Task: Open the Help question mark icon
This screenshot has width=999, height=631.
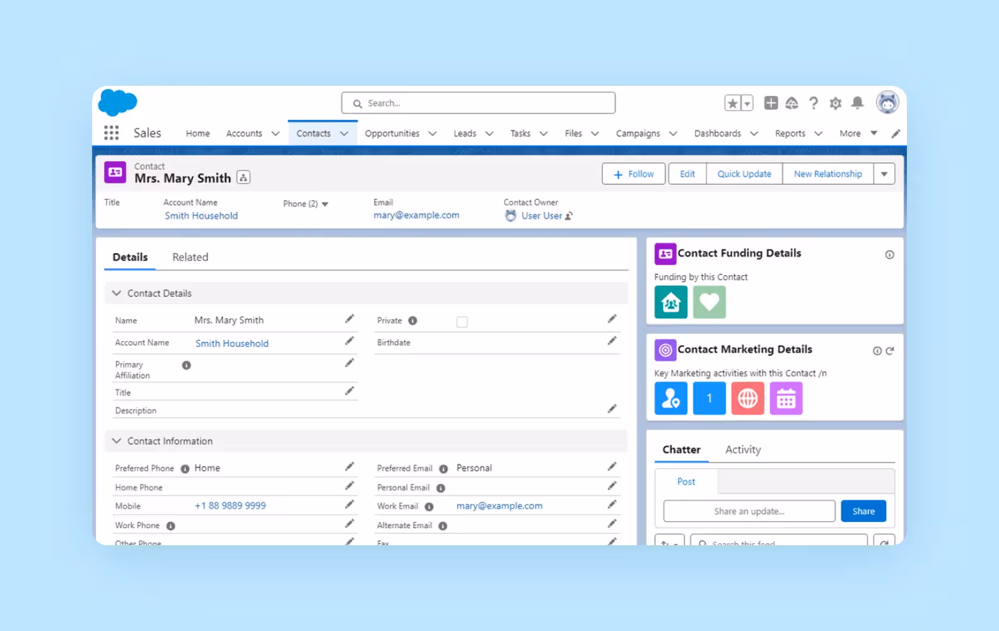Action: pyautogui.click(x=814, y=103)
